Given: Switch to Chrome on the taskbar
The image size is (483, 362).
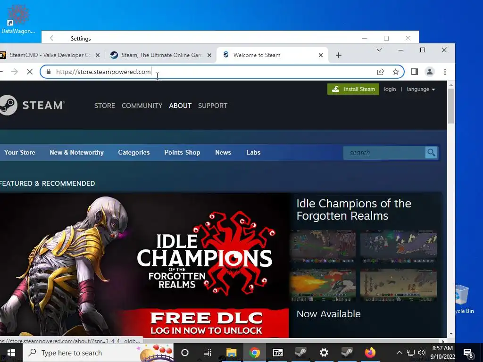Looking at the screenshot, I should click(x=254, y=353).
